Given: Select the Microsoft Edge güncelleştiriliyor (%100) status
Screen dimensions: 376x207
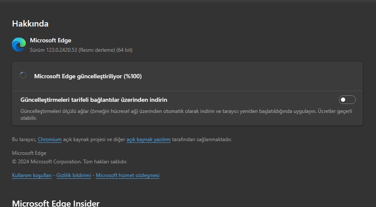Looking at the screenshot, I should 88,76.
